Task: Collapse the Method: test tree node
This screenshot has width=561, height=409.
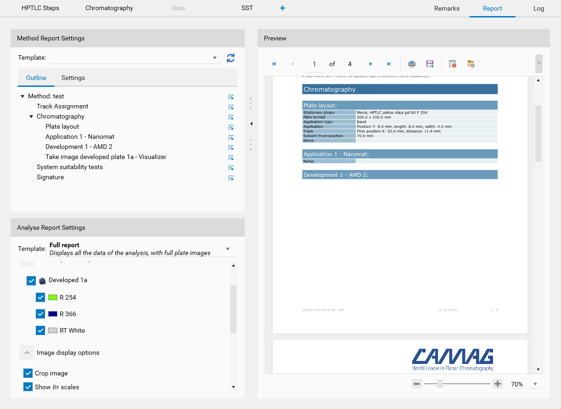Action: 22,97
